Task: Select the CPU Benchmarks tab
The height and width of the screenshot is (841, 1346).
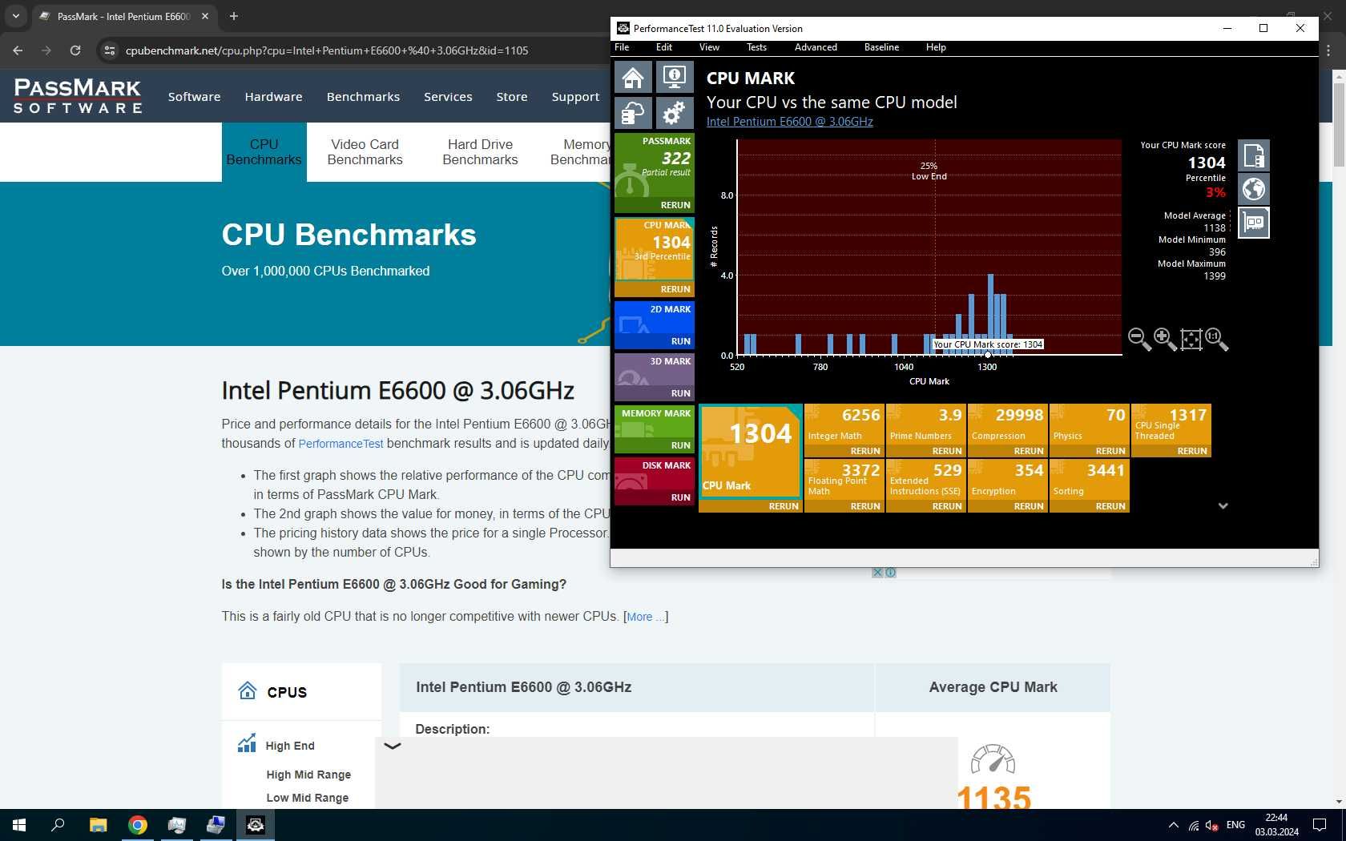Action: 264,152
